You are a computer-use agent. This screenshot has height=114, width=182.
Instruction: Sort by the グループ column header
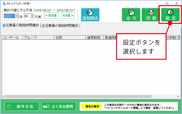pos(38,38)
